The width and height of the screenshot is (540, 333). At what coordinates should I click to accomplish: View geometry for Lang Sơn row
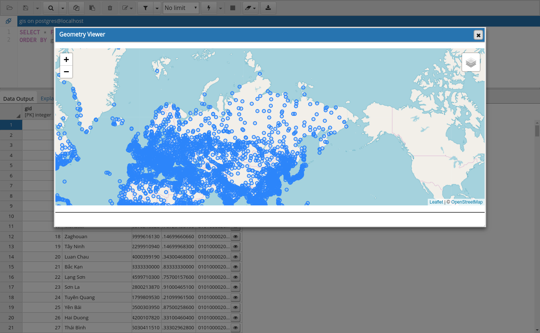[x=235, y=277]
